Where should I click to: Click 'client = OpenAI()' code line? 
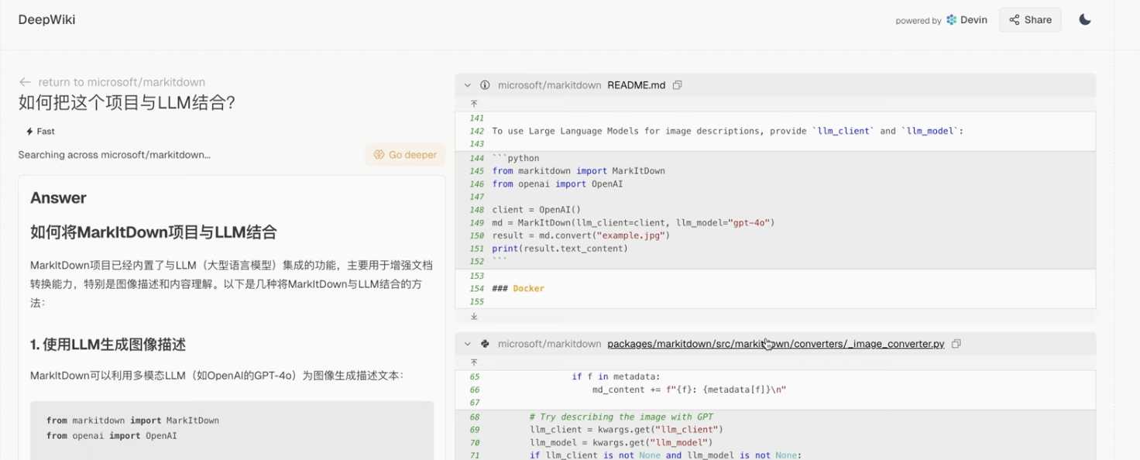click(x=536, y=210)
